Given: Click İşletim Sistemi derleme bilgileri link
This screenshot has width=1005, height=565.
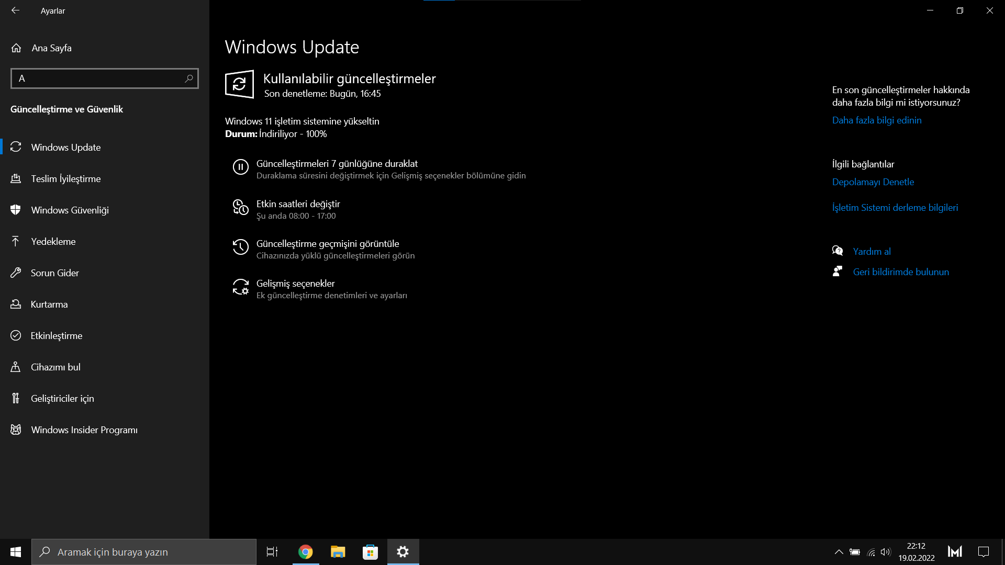Looking at the screenshot, I should 895,208.
